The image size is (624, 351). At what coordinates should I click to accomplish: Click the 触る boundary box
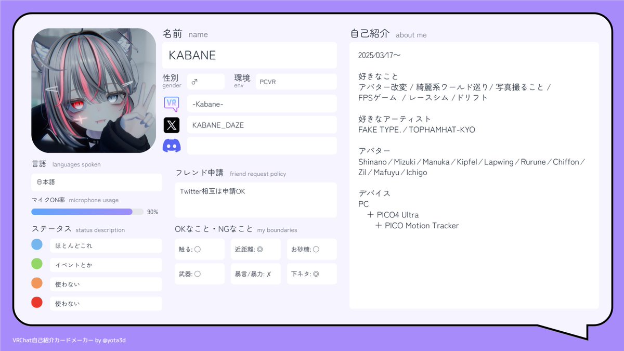(200, 249)
